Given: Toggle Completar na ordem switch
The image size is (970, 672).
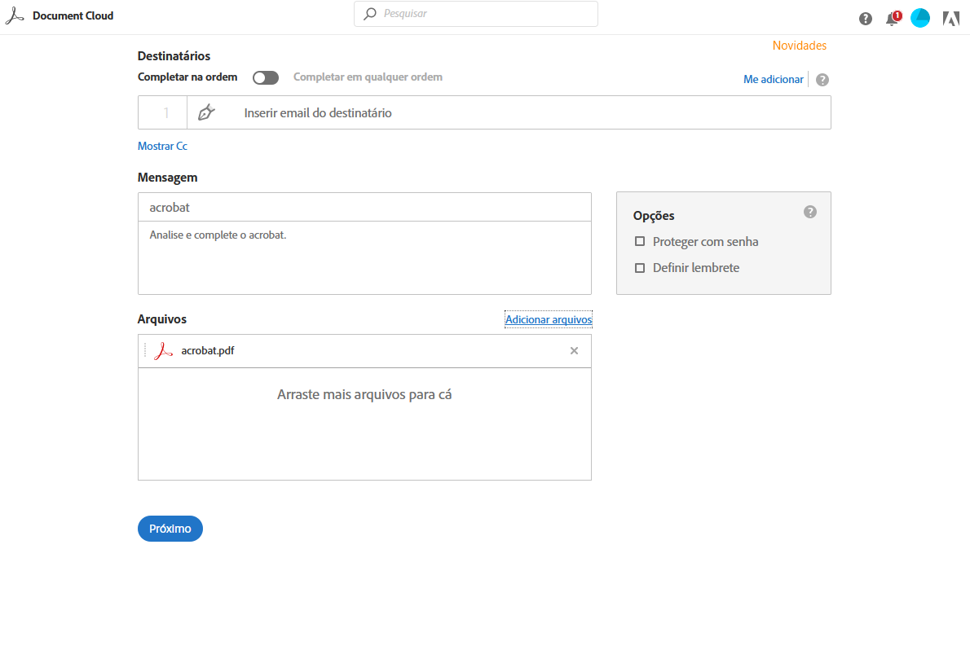Looking at the screenshot, I should click(x=266, y=77).
